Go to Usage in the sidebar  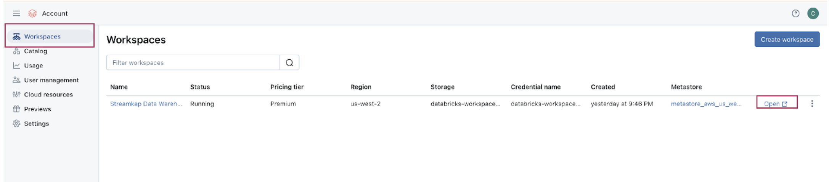33,65
